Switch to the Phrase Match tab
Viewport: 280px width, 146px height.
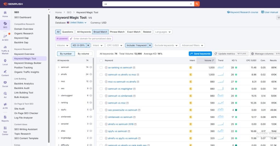click(x=117, y=32)
